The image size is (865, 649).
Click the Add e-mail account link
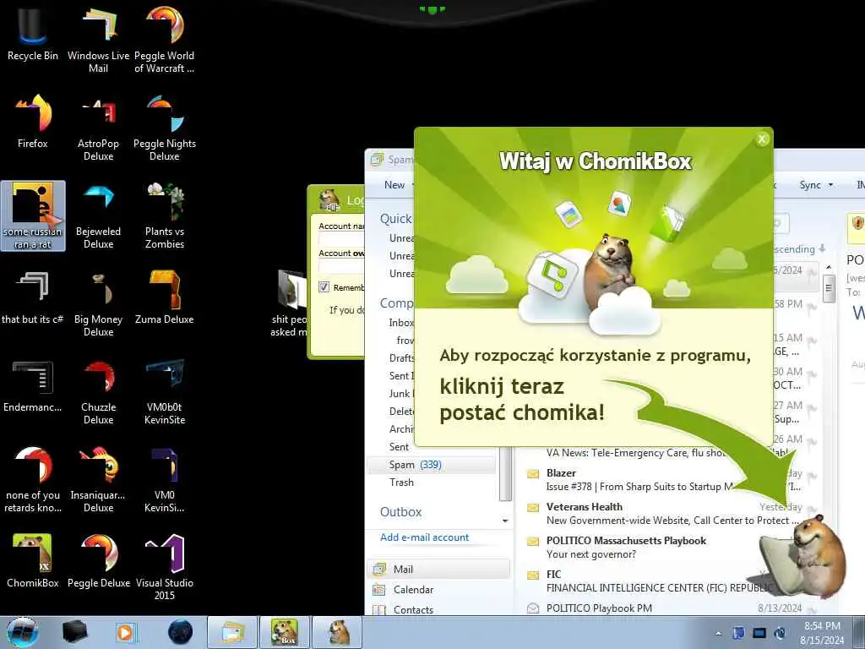click(x=424, y=537)
